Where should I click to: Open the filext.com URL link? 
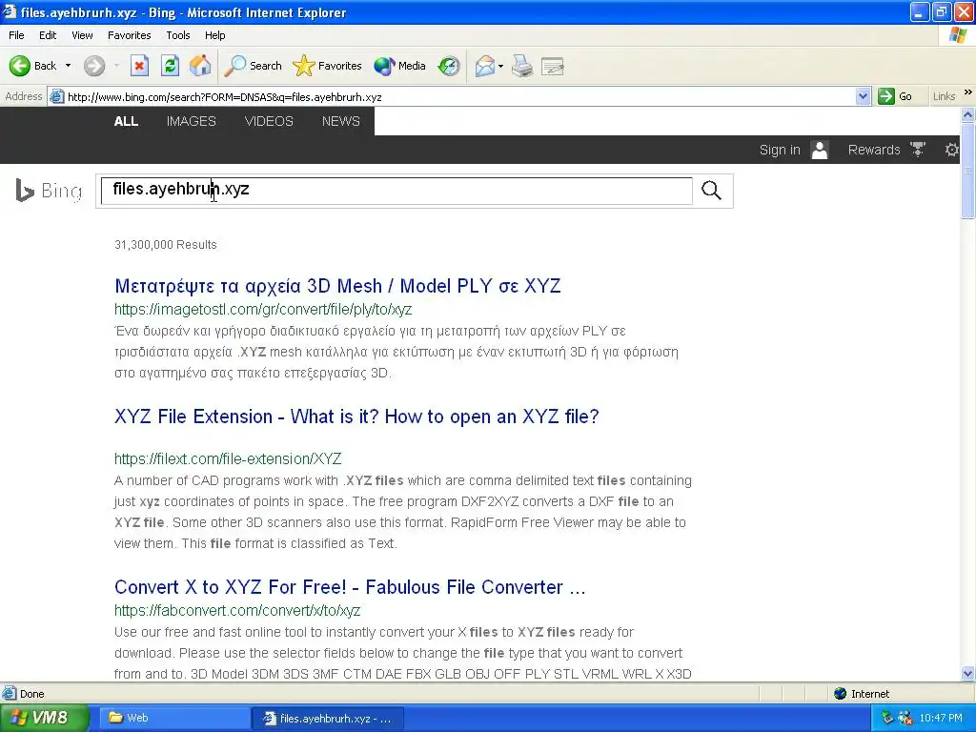point(228,458)
